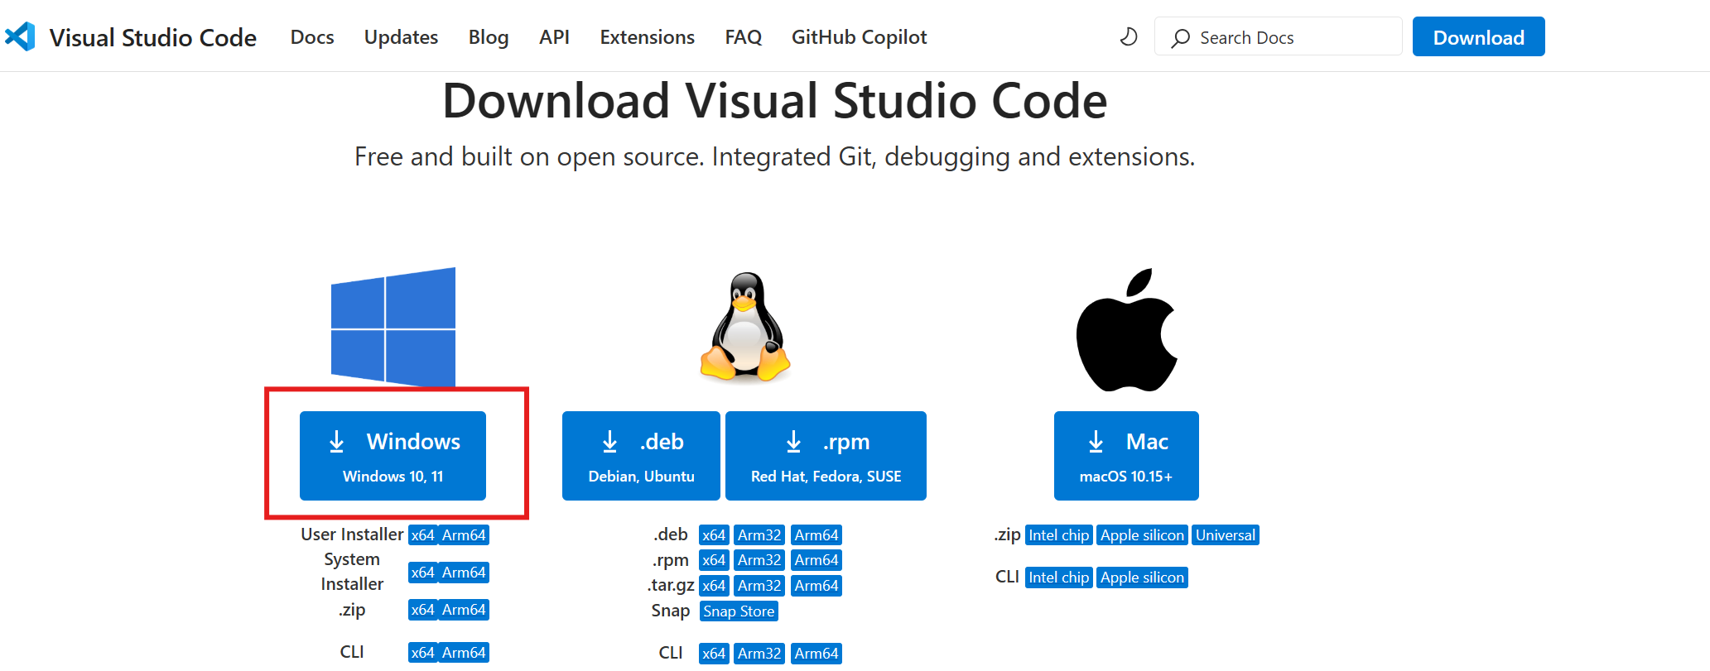Click the Visual Studio Code logo icon

pos(20,36)
